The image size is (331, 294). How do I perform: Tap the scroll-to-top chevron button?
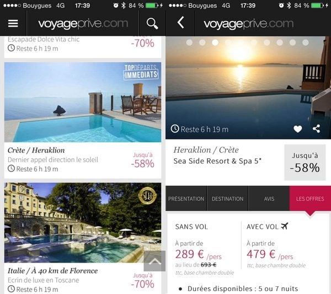click(x=154, y=261)
